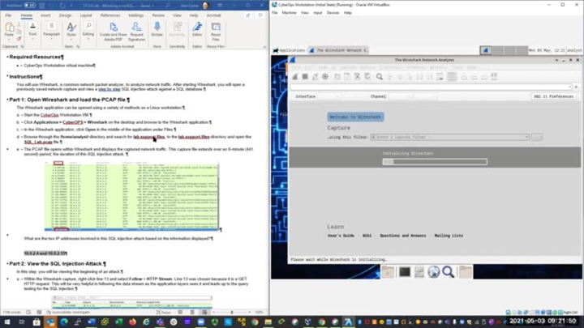Click the Wireshark packet capture image in document
This screenshot has height=328, width=584.
(x=131, y=196)
